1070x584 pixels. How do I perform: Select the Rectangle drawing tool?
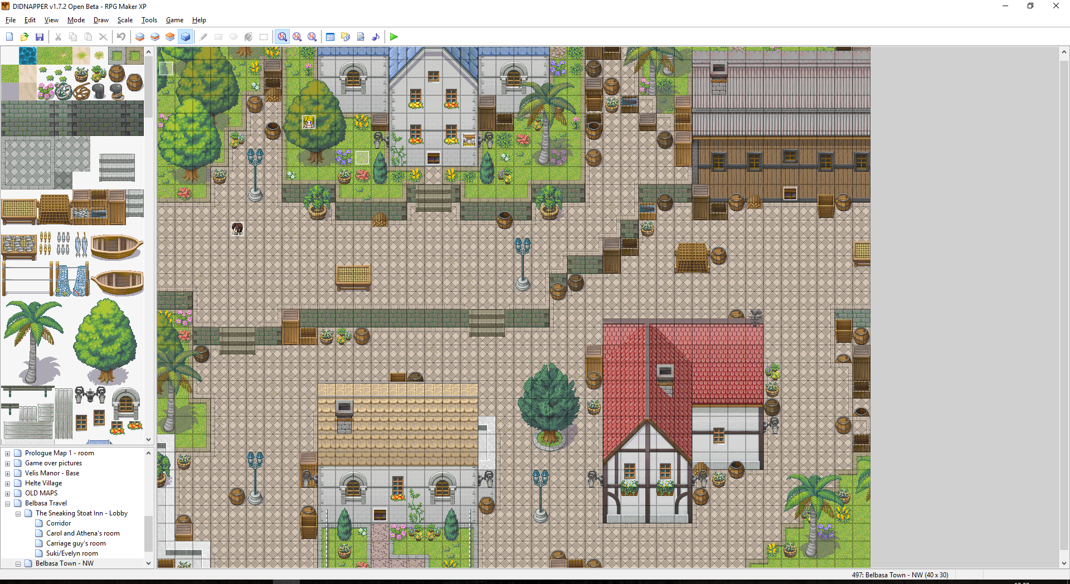[218, 37]
